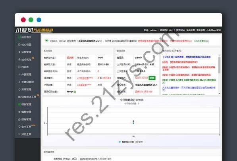The width and height of the screenshot is (237, 161).
Task: Click the red 已关闭 status text
Action: (70, 57)
